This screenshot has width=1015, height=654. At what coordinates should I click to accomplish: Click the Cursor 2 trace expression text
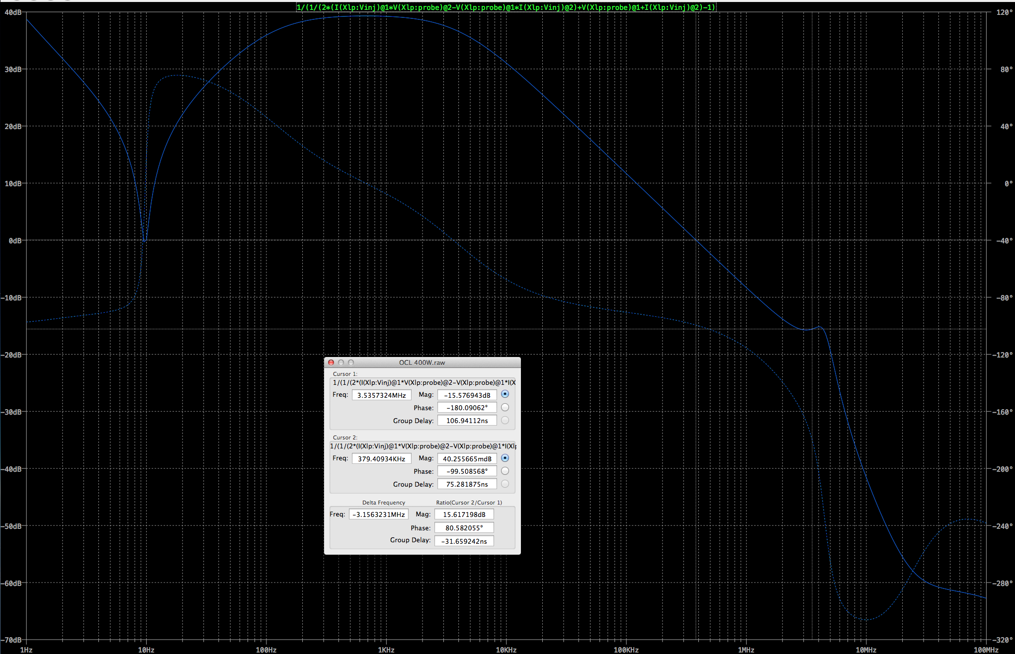click(423, 446)
